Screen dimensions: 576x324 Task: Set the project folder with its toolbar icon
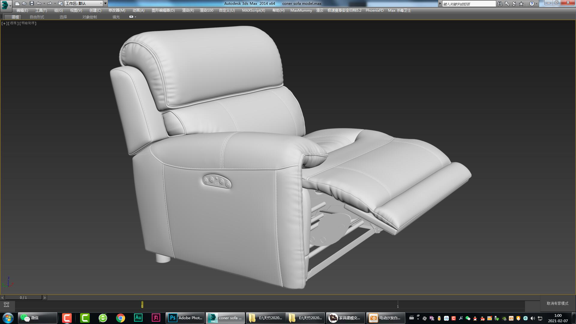(x=61, y=3)
